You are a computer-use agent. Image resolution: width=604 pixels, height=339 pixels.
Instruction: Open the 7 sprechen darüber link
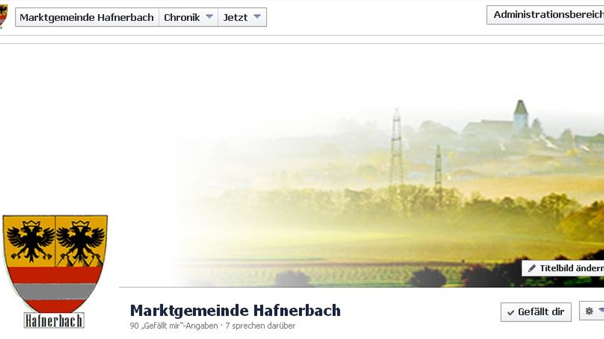pyautogui.click(x=260, y=326)
